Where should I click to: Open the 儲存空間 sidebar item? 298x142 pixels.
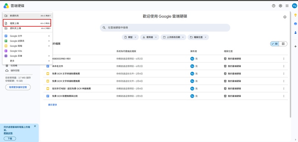pyautogui.click(x=15, y=71)
